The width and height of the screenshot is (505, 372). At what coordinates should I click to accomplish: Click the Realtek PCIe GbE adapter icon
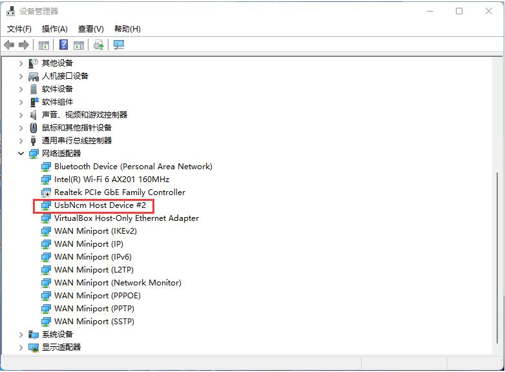(46, 192)
